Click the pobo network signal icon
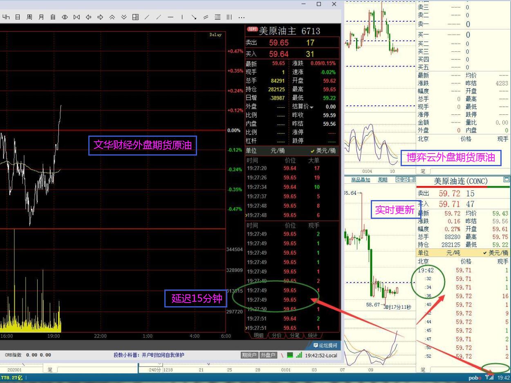Viewport: 511px width, 383px height. pyautogui.click(x=489, y=378)
